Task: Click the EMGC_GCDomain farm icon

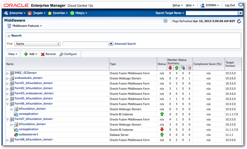Action: pos(12,73)
